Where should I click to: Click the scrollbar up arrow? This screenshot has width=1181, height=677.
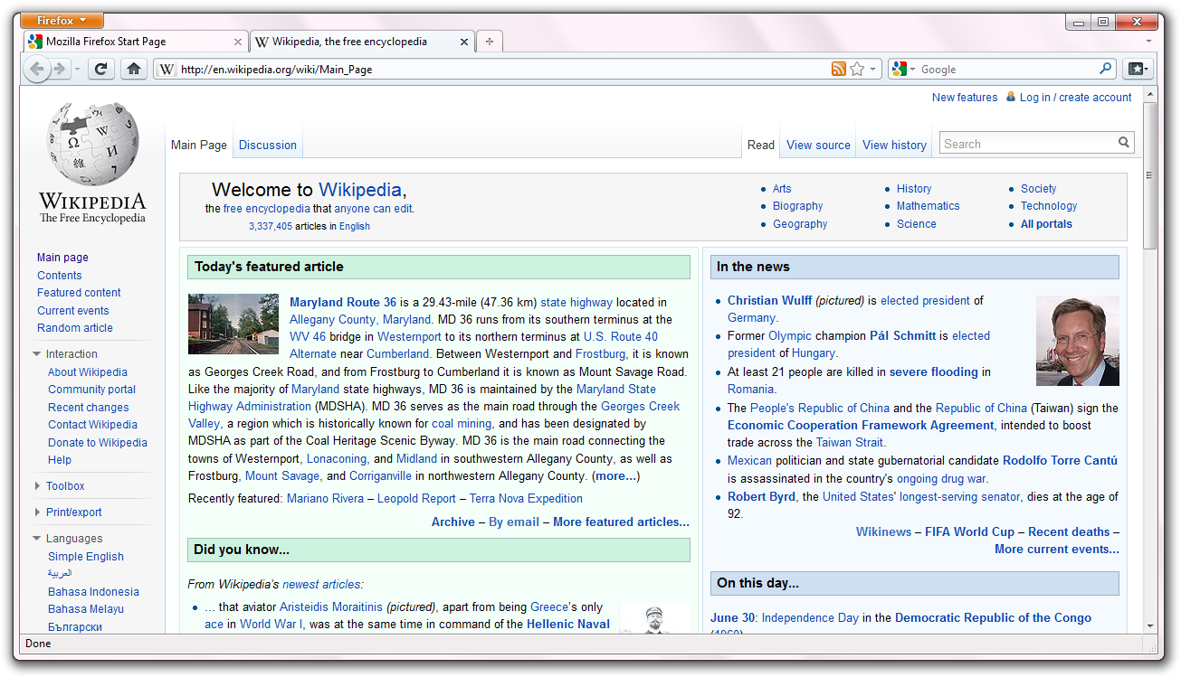(x=1150, y=93)
